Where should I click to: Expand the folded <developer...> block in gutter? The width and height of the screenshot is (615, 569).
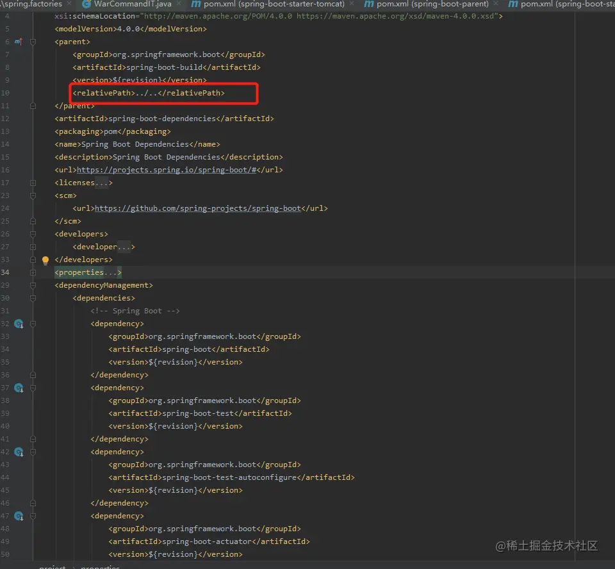pos(33,247)
